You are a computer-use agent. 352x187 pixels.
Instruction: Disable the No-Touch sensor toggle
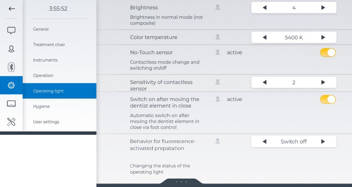click(x=328, y=53)
